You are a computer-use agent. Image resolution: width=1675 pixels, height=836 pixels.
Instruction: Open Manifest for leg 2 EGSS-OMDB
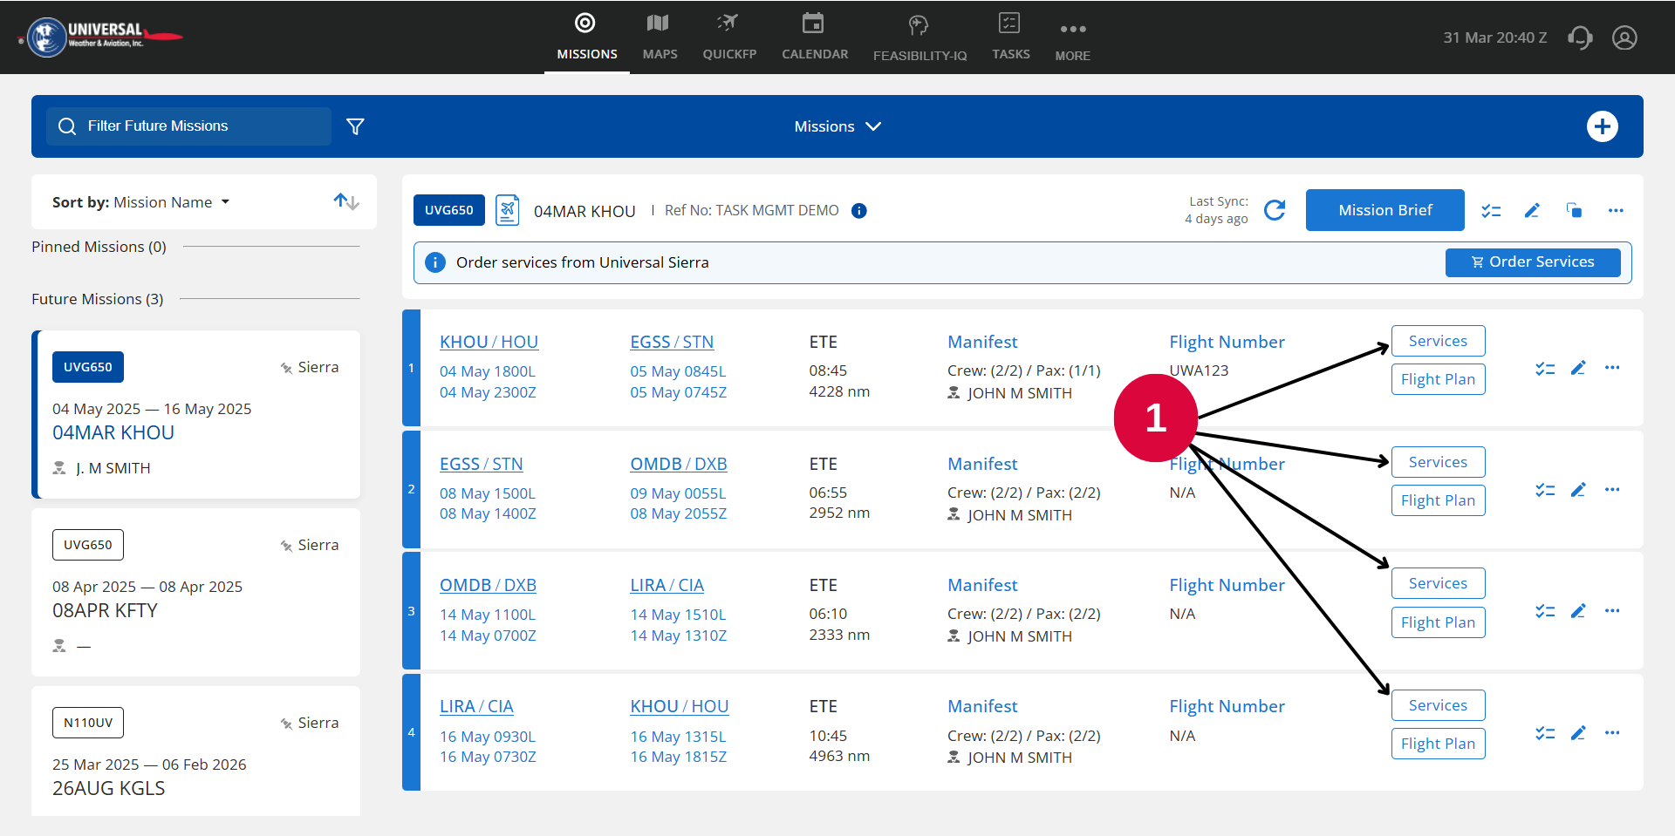982,464
